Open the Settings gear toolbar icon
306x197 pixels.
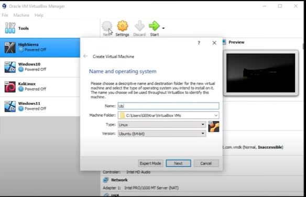point(123,26)
